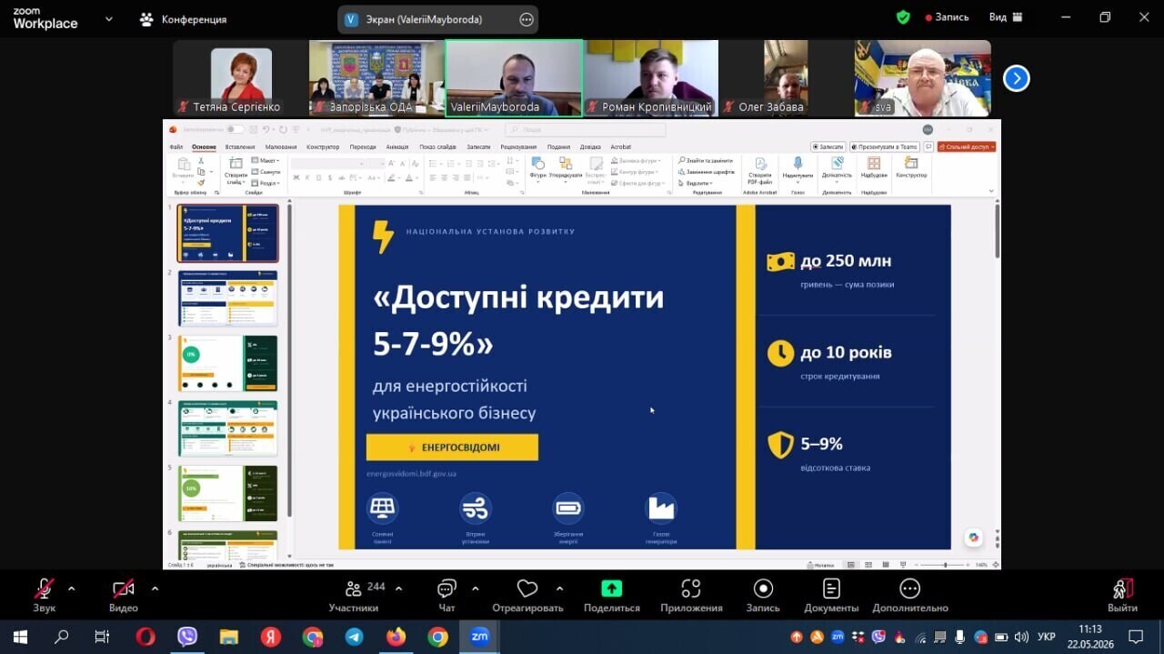Click the Выйти leave meeting button
The height and width of the screenshot is (654, 1164).
1123,594
